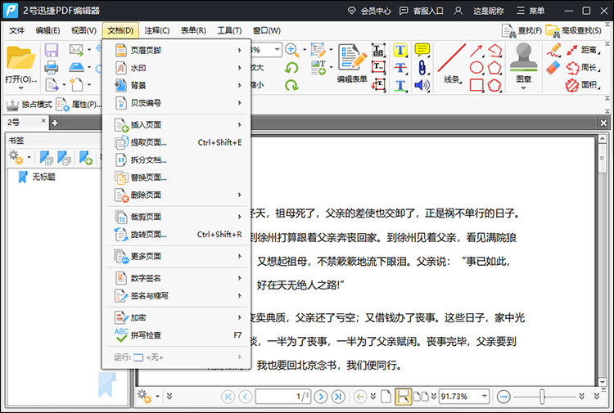Select the red pentagon polygon tool
This screenshot has width=614, height=413.
pyautogui.click(x=494, y=68)
